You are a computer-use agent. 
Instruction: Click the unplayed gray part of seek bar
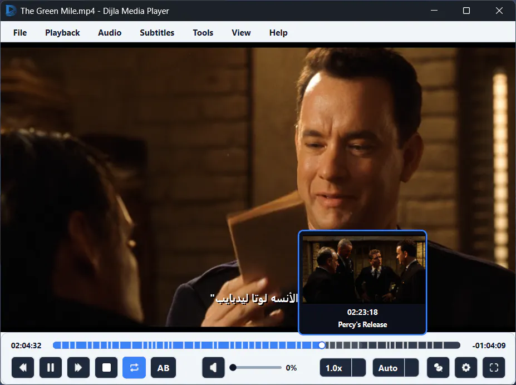click(393, 345)
